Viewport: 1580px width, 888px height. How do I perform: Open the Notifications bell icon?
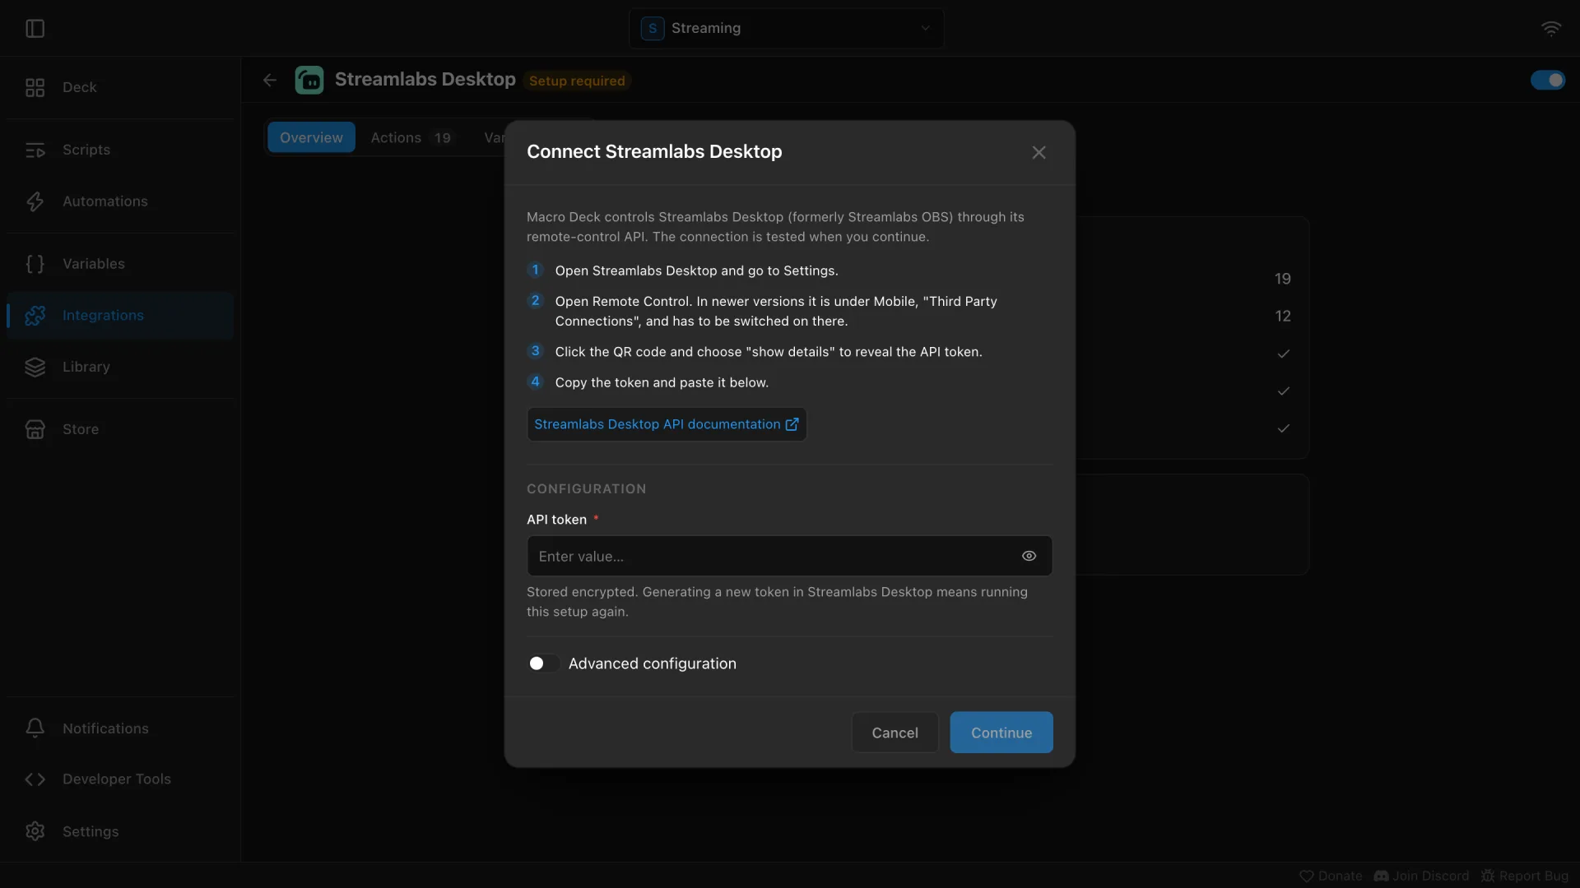(35, 728)
